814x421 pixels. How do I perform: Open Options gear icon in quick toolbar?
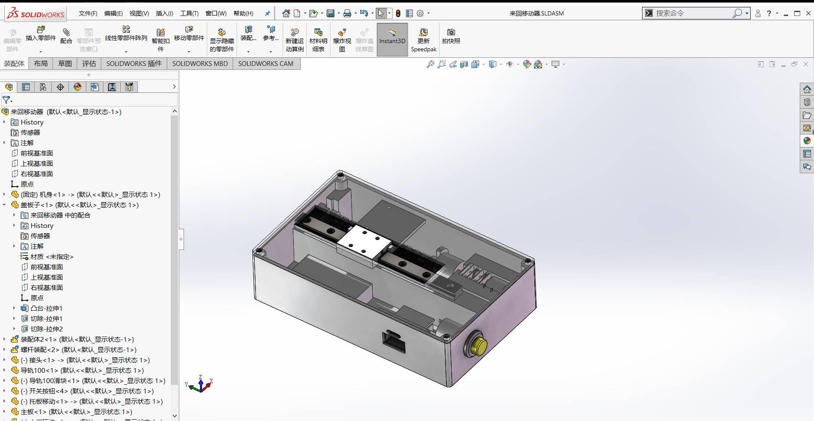point(421,13)
